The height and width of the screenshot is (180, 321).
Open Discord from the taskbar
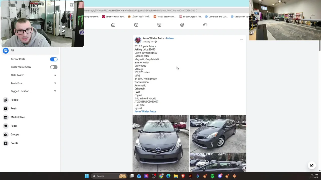pos(220,176)
